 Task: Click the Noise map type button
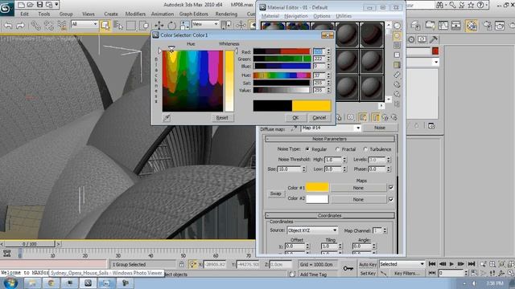click(x=380, y=128)
